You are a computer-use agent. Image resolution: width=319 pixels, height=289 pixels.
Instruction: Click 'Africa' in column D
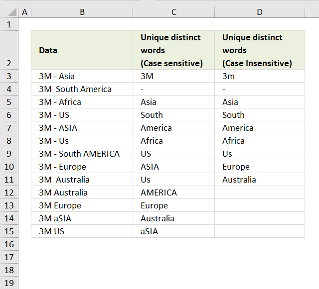coord(260,141)
